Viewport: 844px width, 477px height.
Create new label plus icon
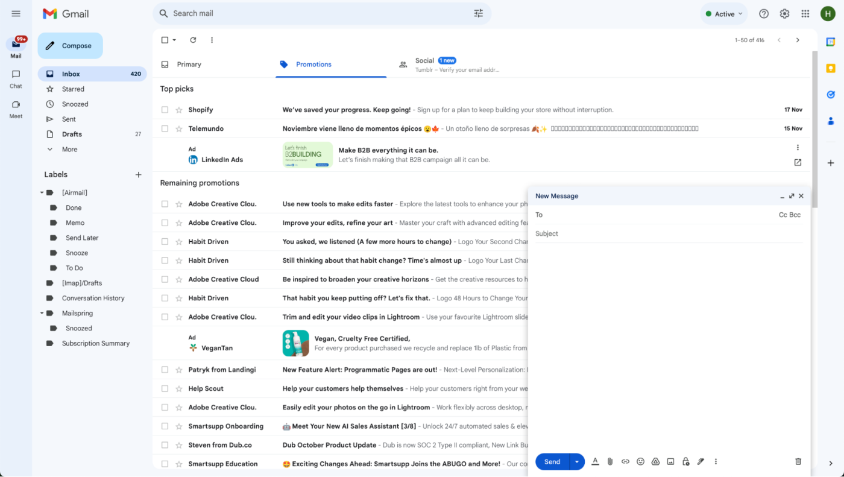coord(138,175)
